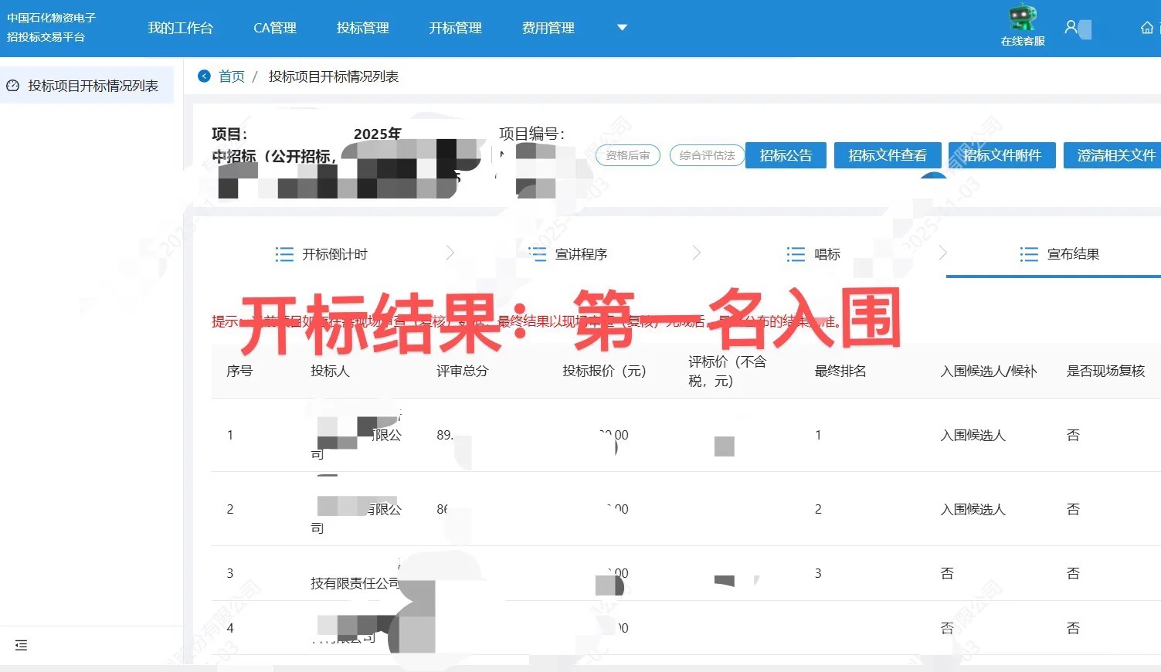The image size is (1161, 672).
Task: Click the blue back arrow in breadcrumb
Action: (x=204, y=76)
